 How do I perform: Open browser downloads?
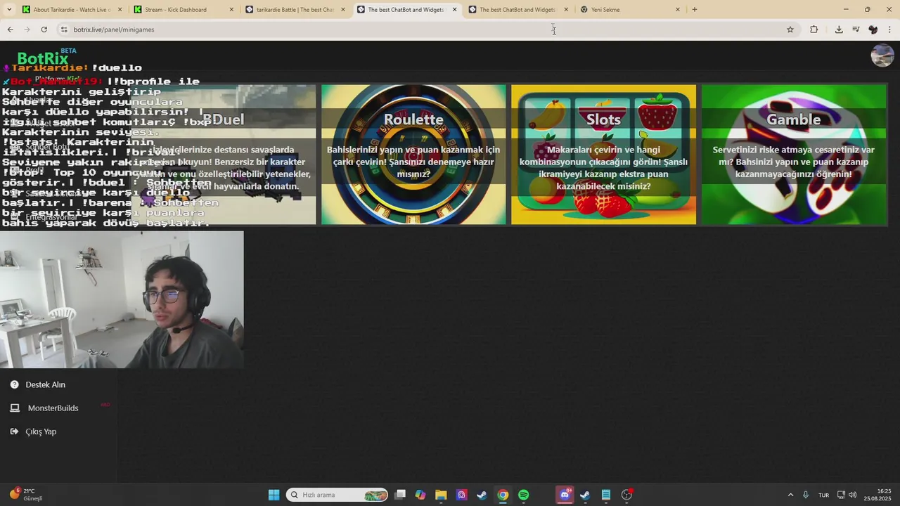(x=839, y=30)
